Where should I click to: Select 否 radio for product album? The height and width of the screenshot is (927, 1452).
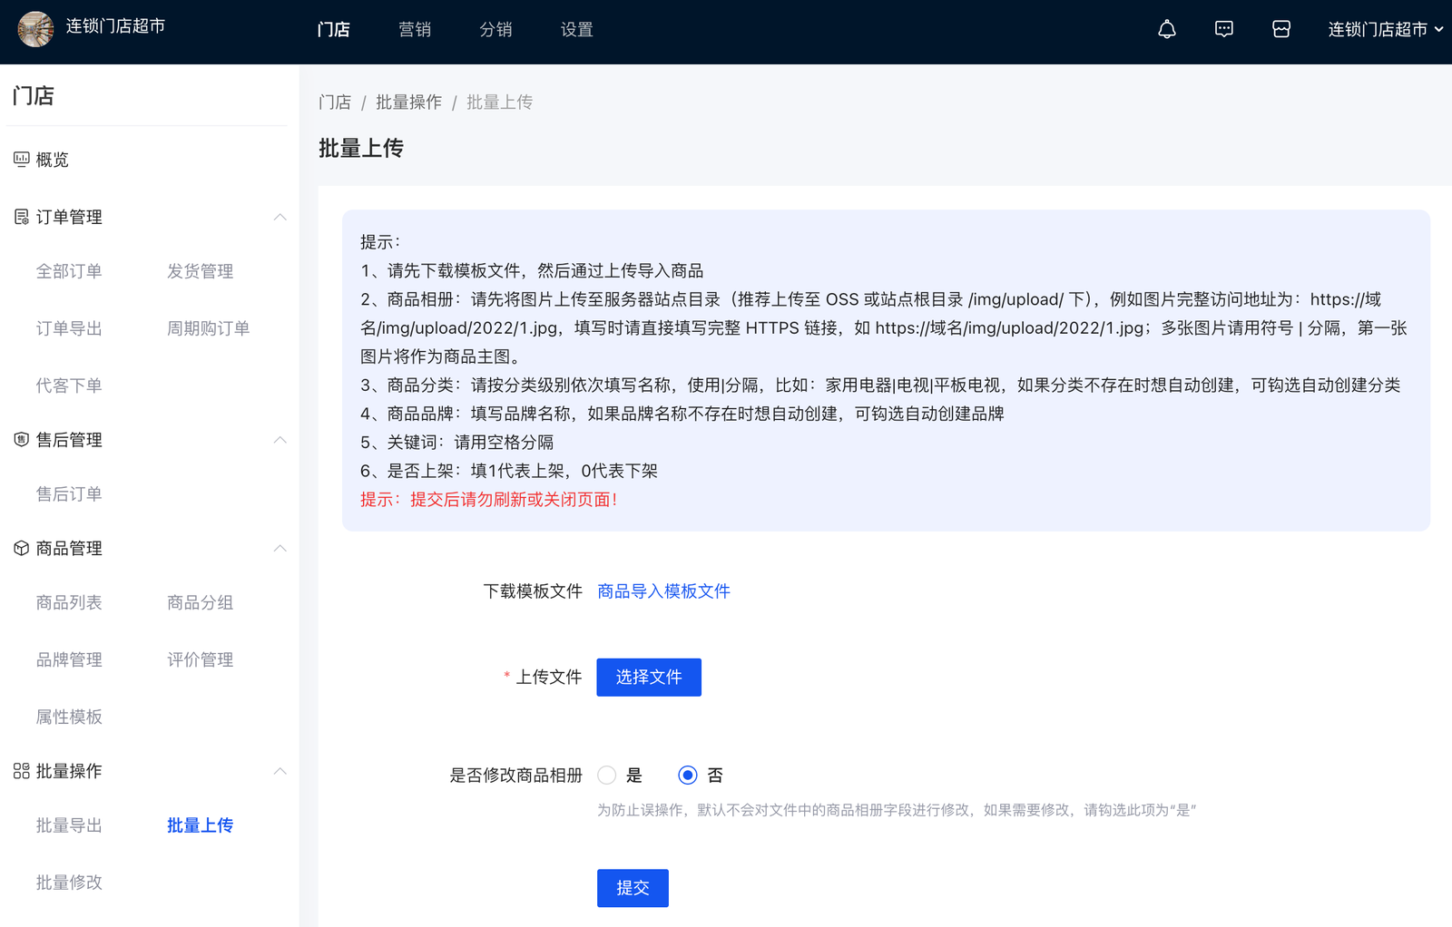click(x=688, y=776)
